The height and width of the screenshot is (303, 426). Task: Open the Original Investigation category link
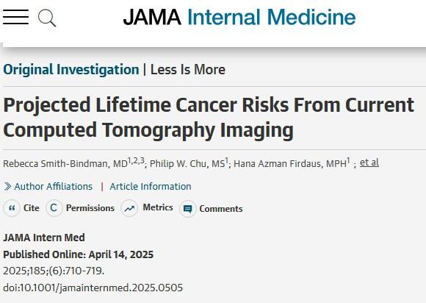click(71, 69)
